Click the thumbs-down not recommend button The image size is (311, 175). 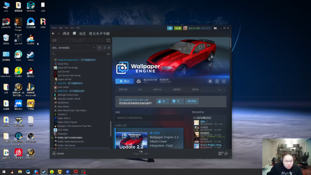coord(177,101)
